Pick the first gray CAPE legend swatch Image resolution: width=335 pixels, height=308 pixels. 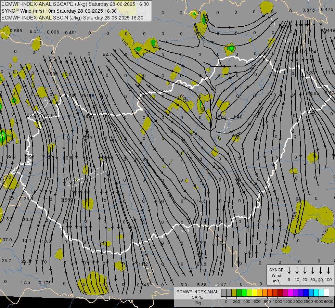pos(224,293)
